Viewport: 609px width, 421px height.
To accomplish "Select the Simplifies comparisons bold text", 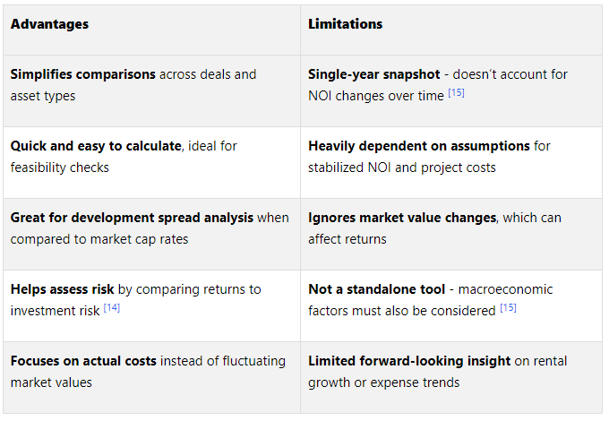I will pos(83,74).
